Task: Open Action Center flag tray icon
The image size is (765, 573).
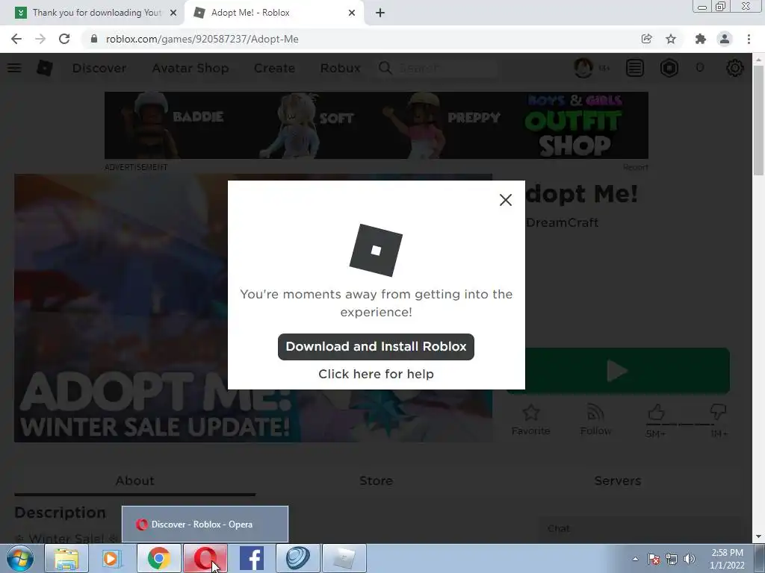Action: [x=654, y=559]
